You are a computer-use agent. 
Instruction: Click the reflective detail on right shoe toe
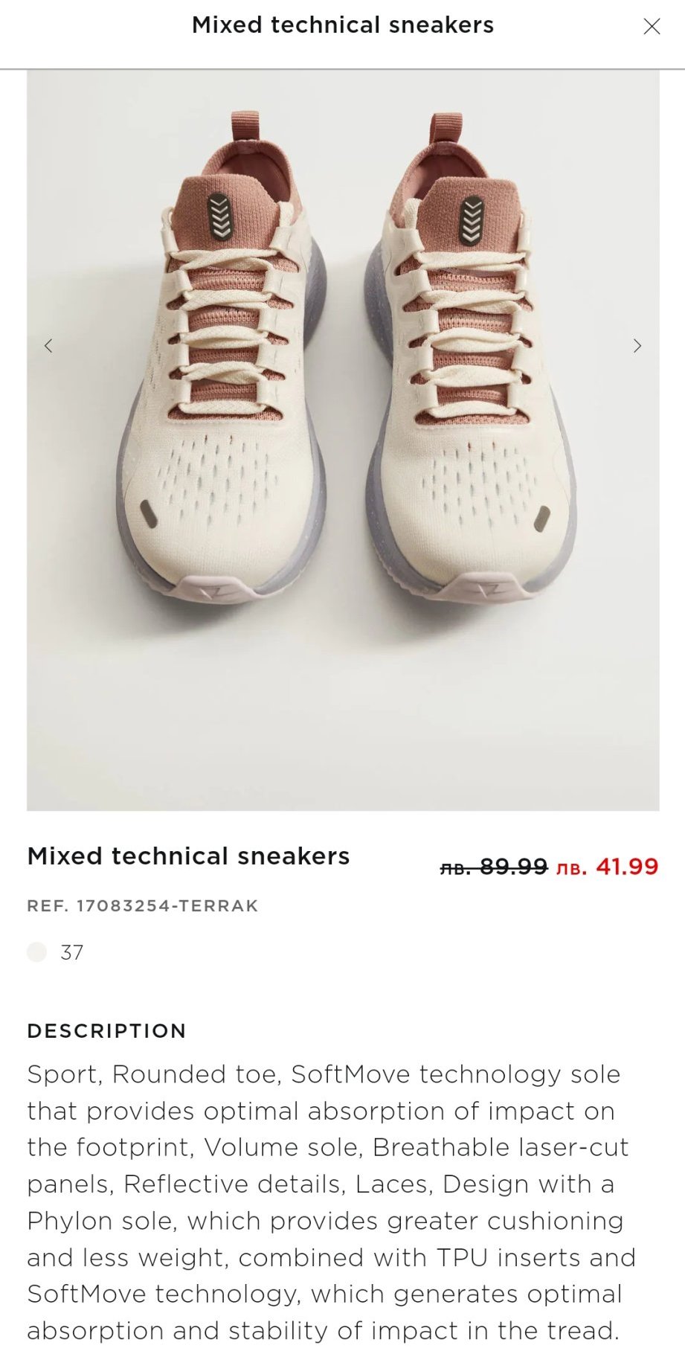tap(542, 517)
